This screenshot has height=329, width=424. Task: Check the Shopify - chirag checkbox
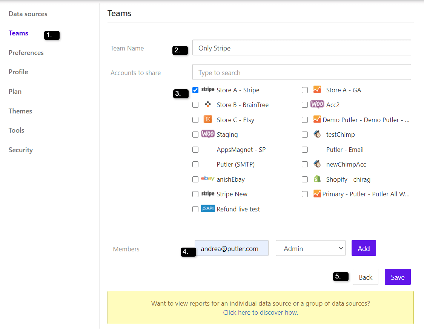click(305, 179)
